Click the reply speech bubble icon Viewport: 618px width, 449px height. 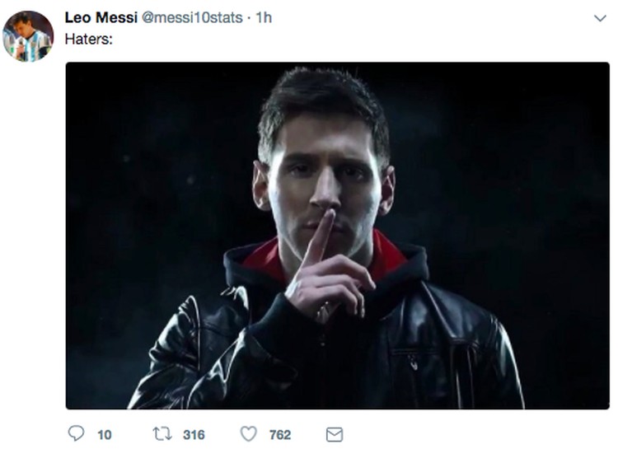(x=76, y=433)
